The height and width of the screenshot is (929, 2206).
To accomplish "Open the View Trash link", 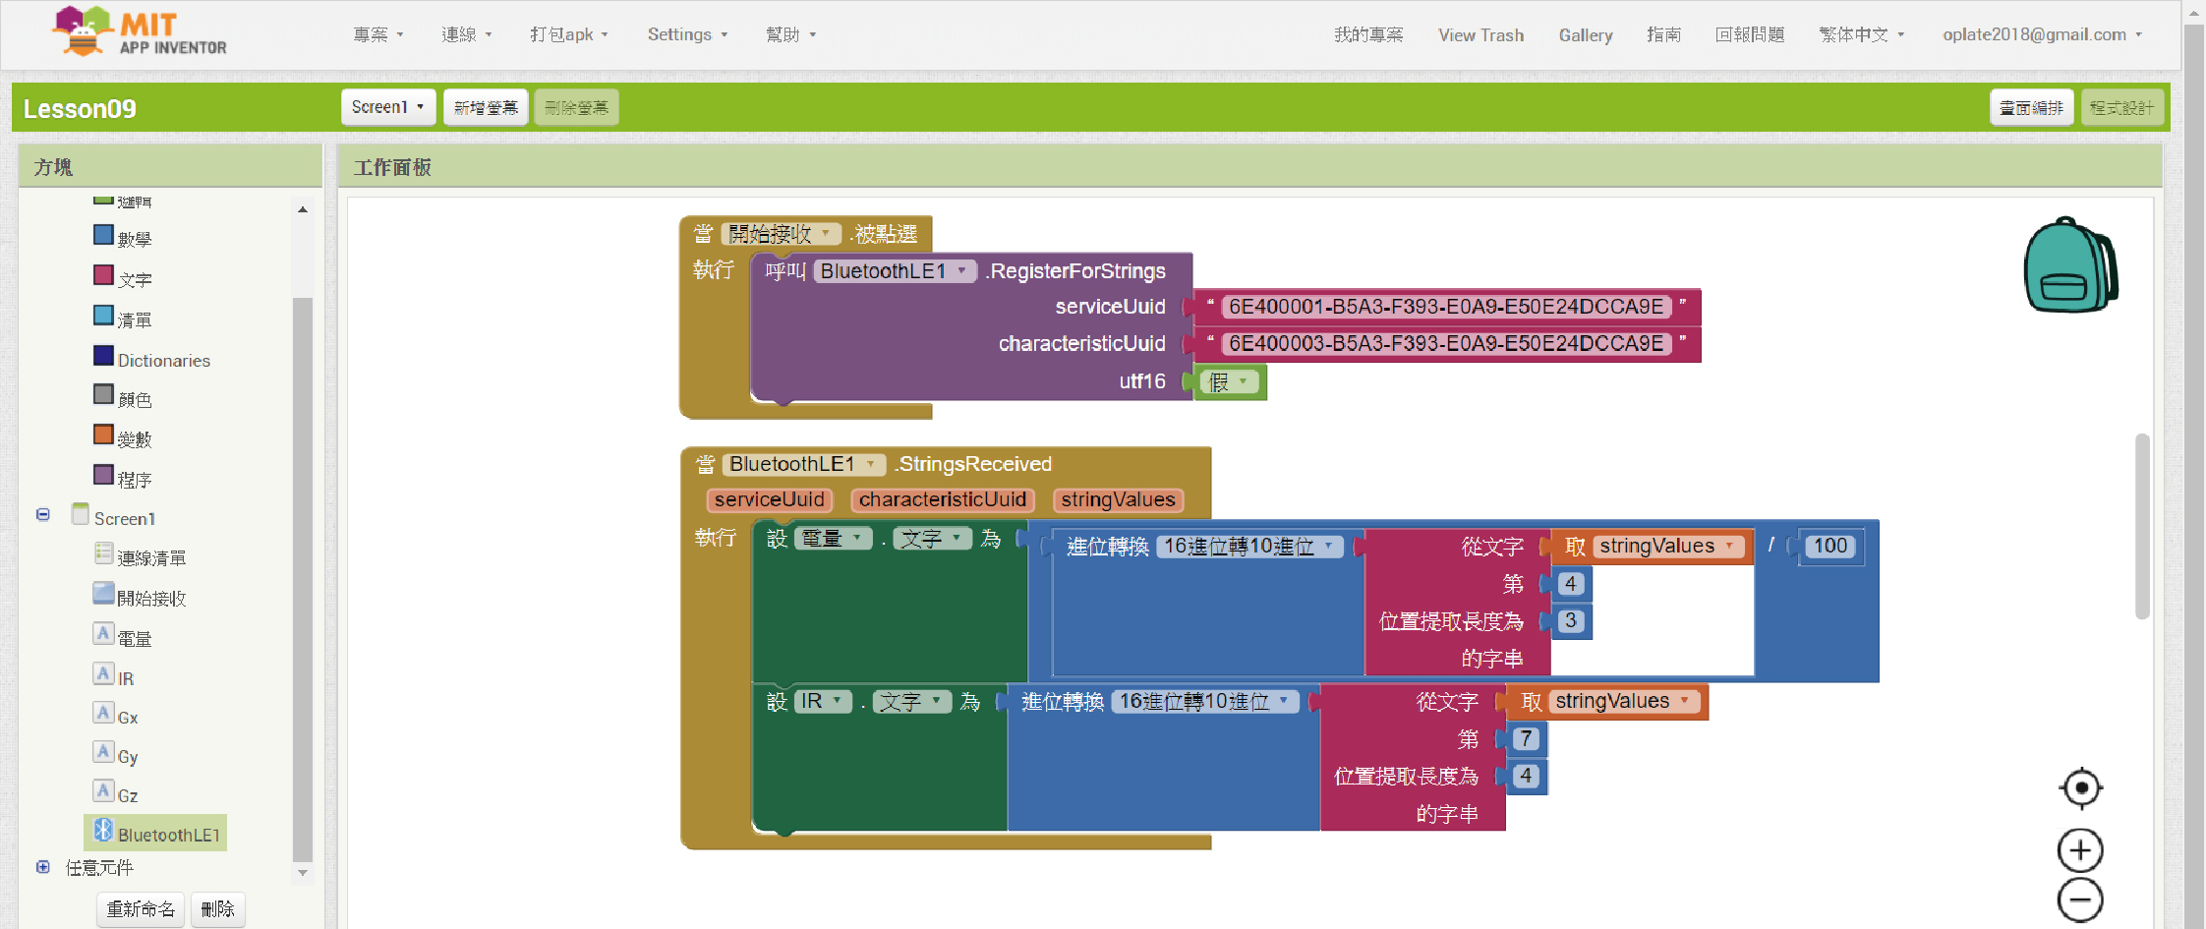I will (x=1480, y=35).
